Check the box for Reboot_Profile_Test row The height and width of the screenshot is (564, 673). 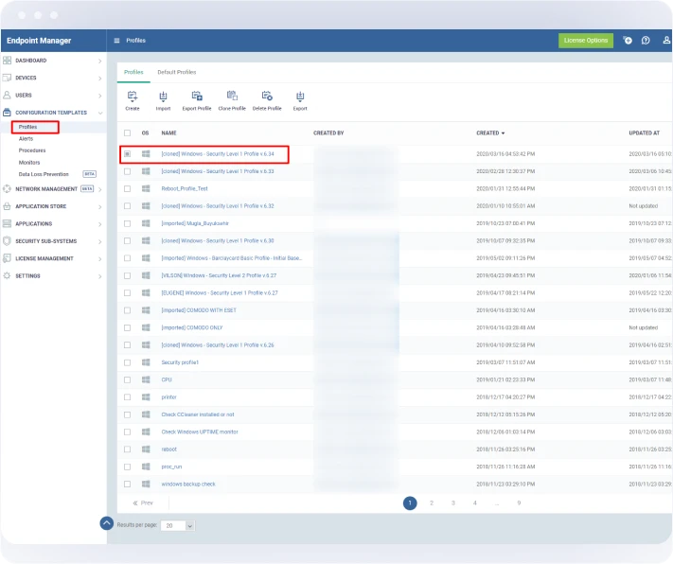point(128,188)
